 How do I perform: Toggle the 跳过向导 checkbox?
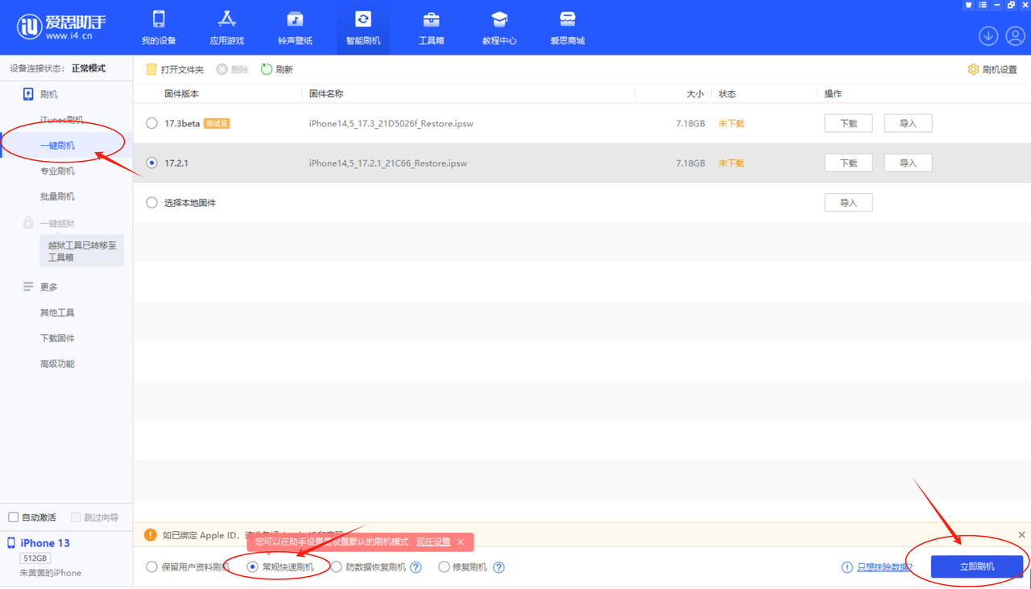click(x=76, y=517)
